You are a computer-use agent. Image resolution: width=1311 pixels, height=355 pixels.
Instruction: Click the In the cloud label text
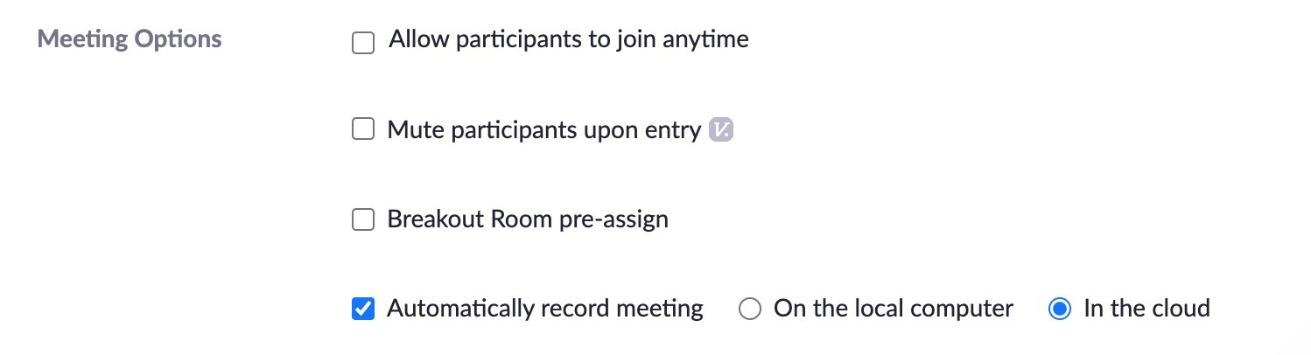tap(1146, 309)
